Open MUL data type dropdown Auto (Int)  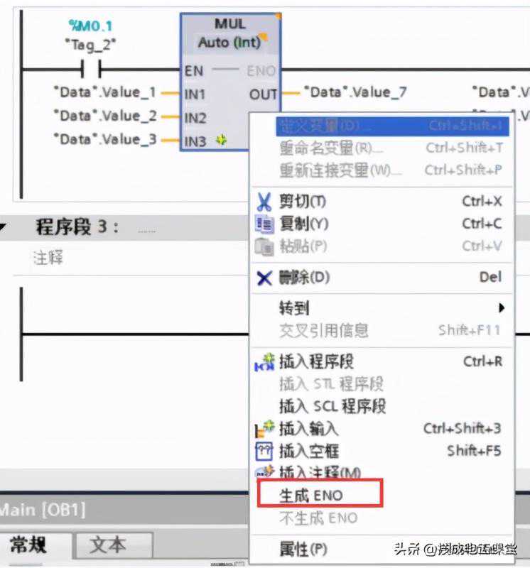pyautogui.click(x=229, y=43)
